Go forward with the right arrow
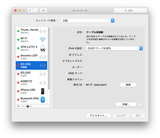This screenshot has height=138, width=160. click(x=36, y=11)
